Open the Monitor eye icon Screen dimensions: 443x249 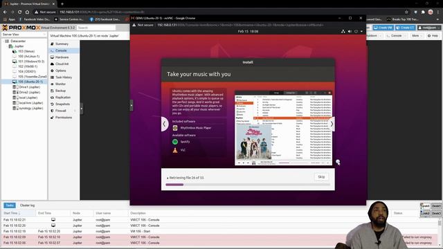[x=53, y=84]
